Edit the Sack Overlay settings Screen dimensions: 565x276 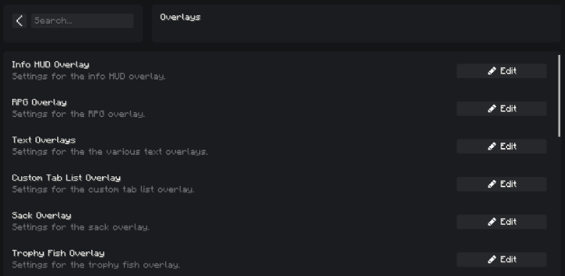pyautogui.click(x=501, y=222)
